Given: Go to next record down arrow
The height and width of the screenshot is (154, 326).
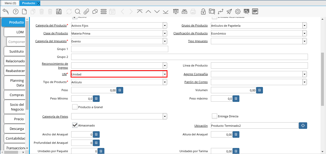Looking at the screenshot, I should click(x=157, y=12).
